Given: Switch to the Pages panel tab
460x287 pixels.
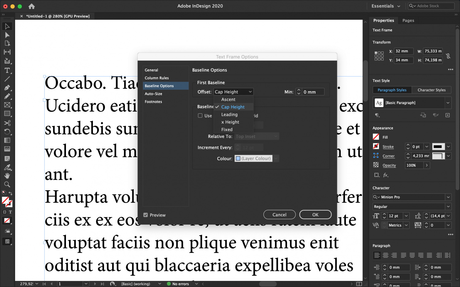Looking at the screenshot, I should [408, 20].
